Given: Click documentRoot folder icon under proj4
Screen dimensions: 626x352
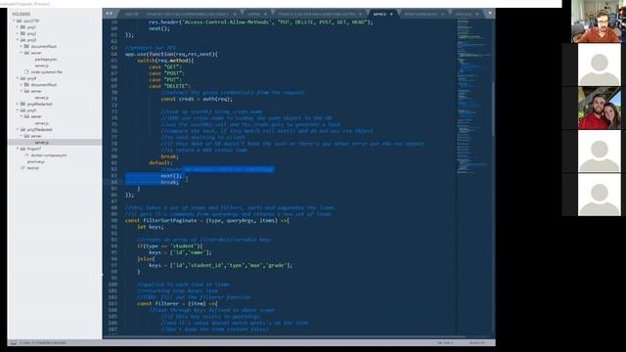Looking at the screenshot, I should tap(26, 85).
